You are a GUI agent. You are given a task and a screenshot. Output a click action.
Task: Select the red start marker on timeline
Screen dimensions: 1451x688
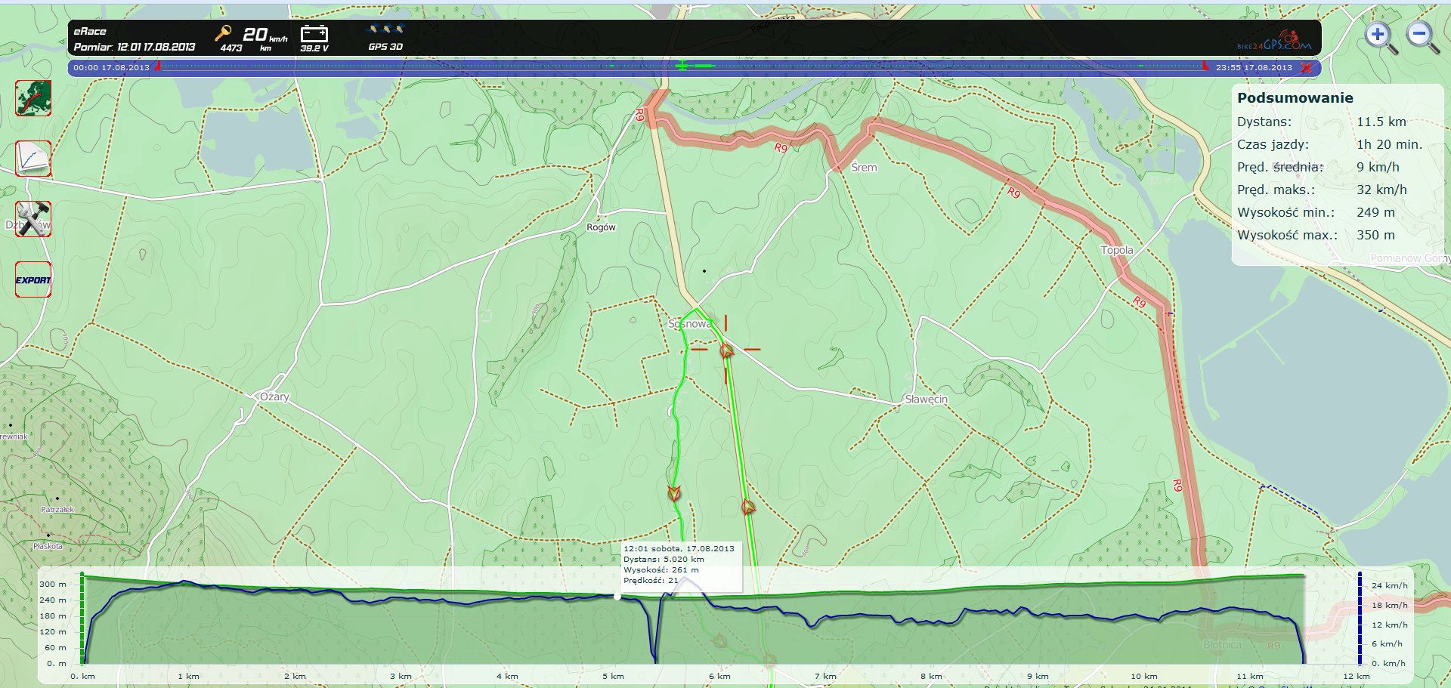(x=158, y=66)
